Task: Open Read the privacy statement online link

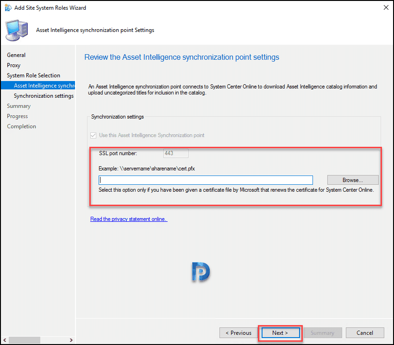Action: click(129, 219)
